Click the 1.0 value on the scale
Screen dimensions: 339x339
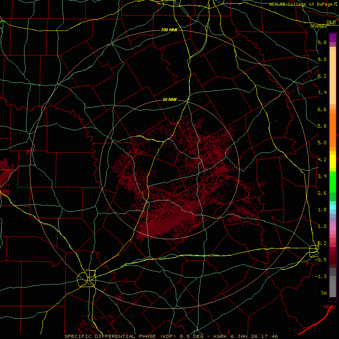[x=322, y=226]
